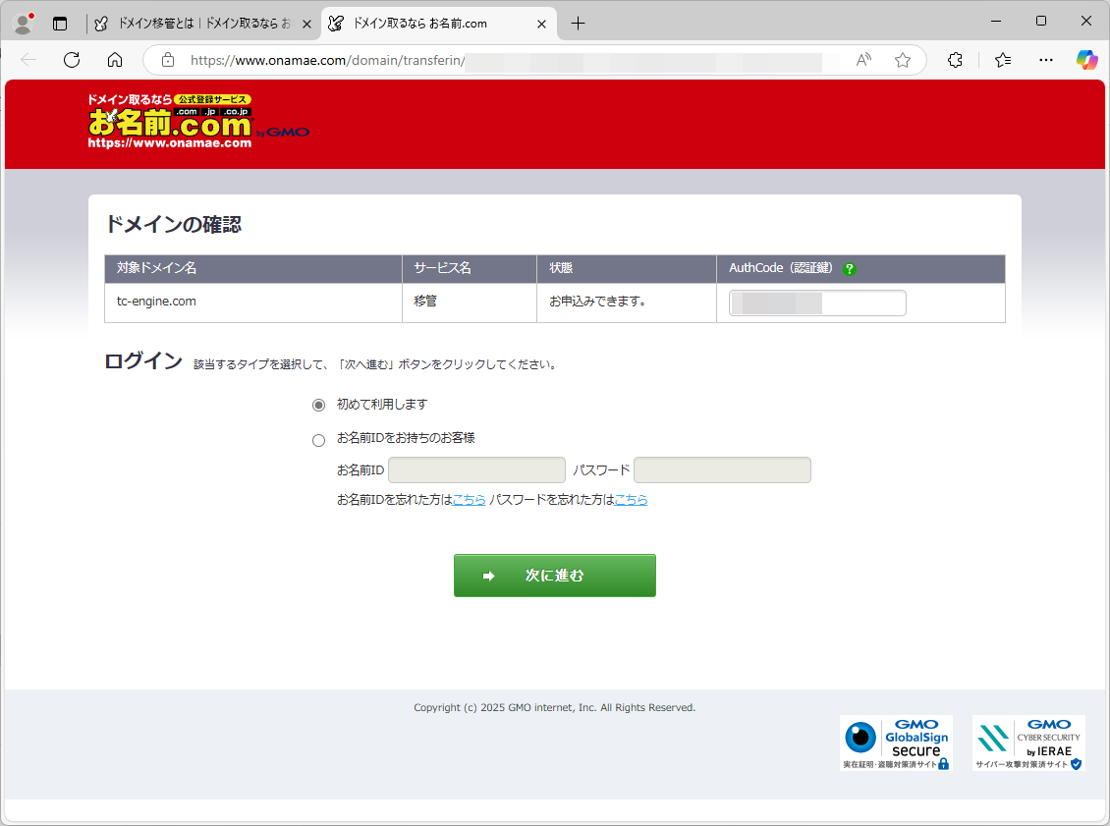Focus the パスワード input field
This screenshot has width=1110, height=826.
tap(722, 470)
